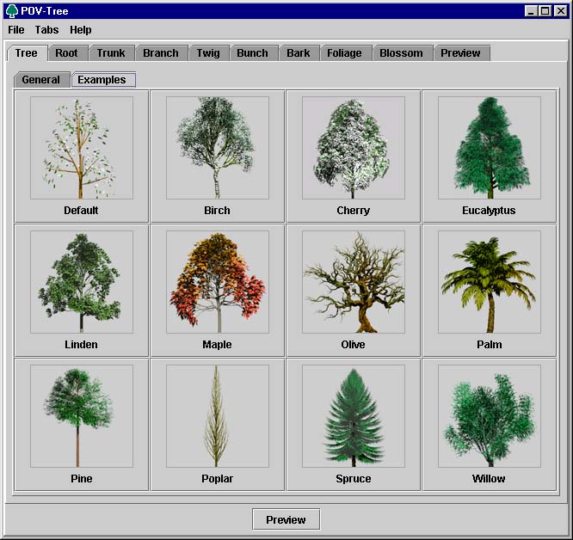Screen dimensions: 573x540
Task: Switch to the Trunk tab
Action: (111, 53)
